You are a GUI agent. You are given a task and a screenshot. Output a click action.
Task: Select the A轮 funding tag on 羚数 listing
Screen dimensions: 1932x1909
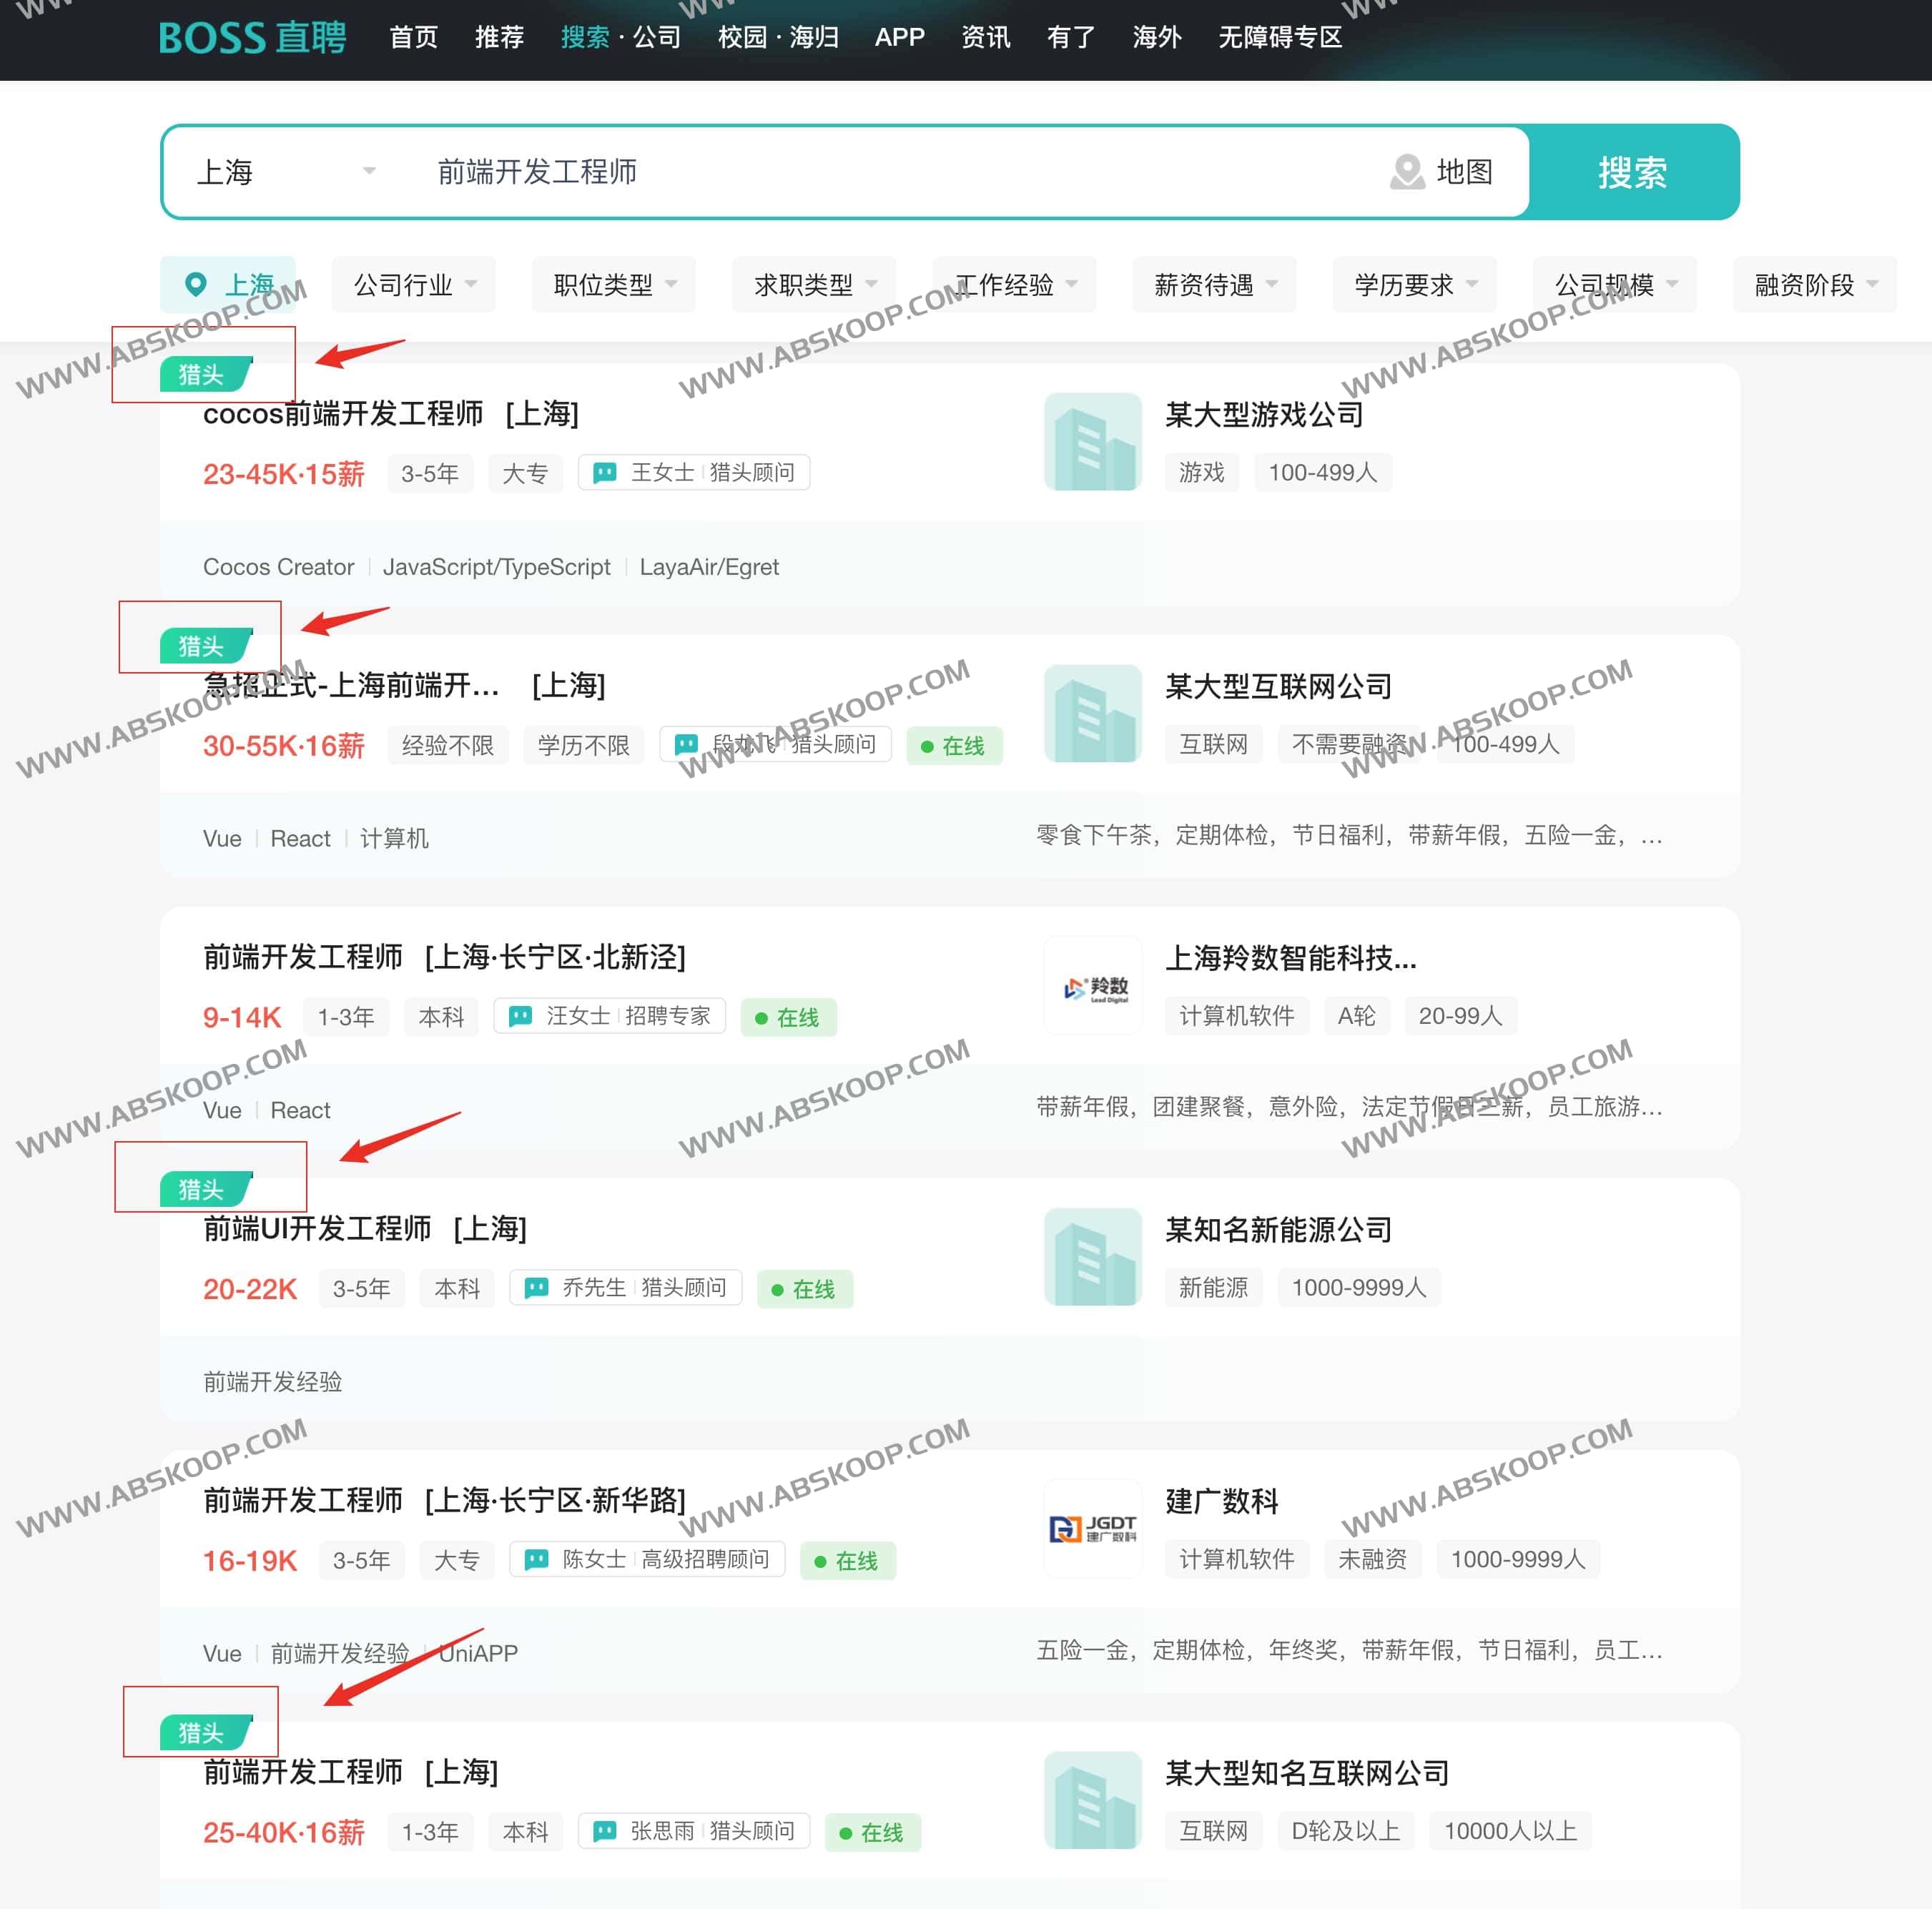[x=1357, y=1016]
